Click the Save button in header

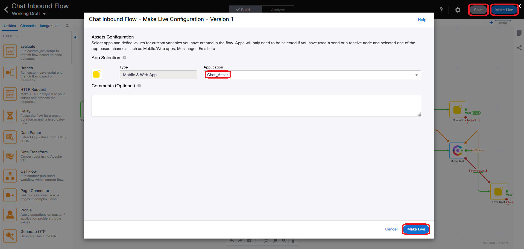pos(478,10)
